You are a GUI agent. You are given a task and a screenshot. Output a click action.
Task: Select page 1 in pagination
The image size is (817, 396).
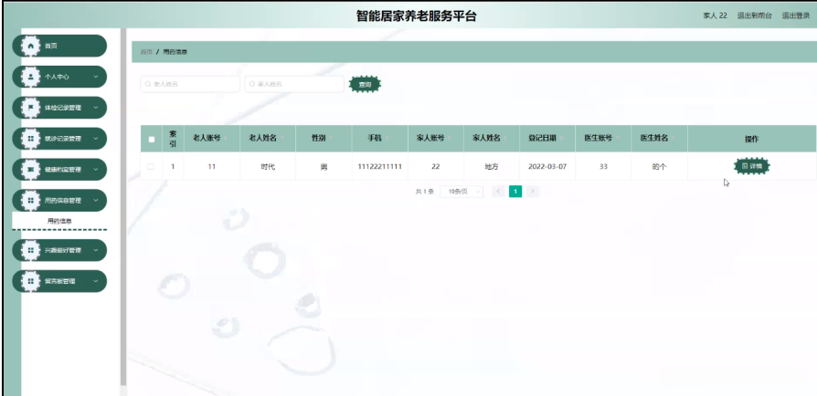[515, 192]
